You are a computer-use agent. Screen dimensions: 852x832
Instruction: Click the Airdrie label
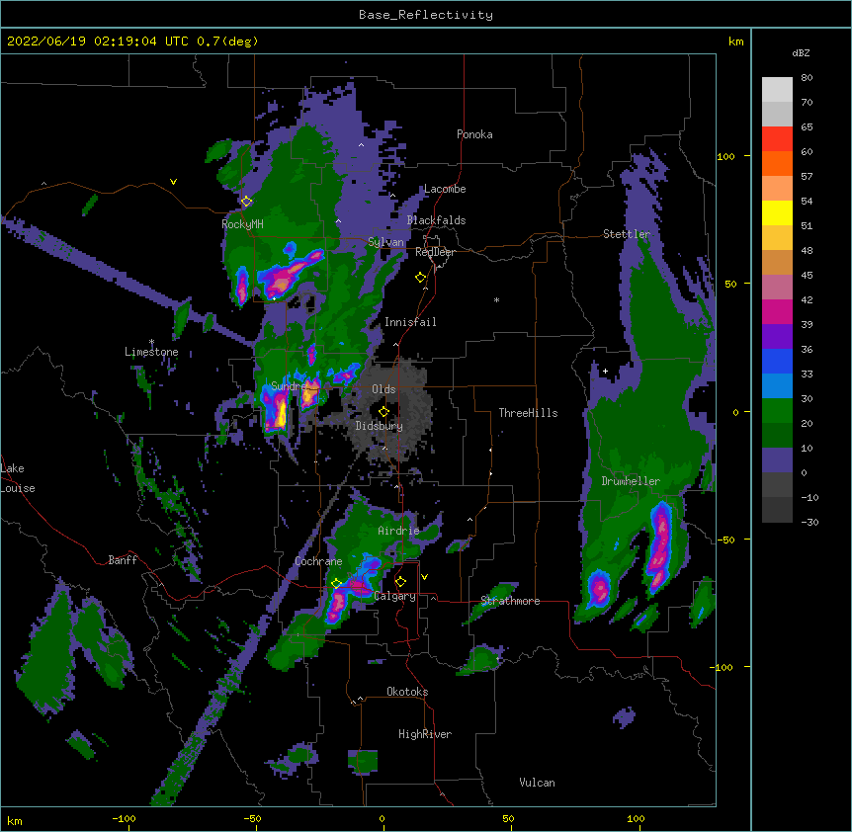click(x=398, y=531)
